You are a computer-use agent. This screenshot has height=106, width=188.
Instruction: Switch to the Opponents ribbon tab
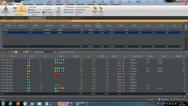point(40,4)
